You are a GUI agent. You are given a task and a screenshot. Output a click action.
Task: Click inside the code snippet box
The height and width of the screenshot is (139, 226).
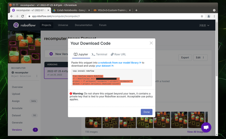[x=112, y=77]
